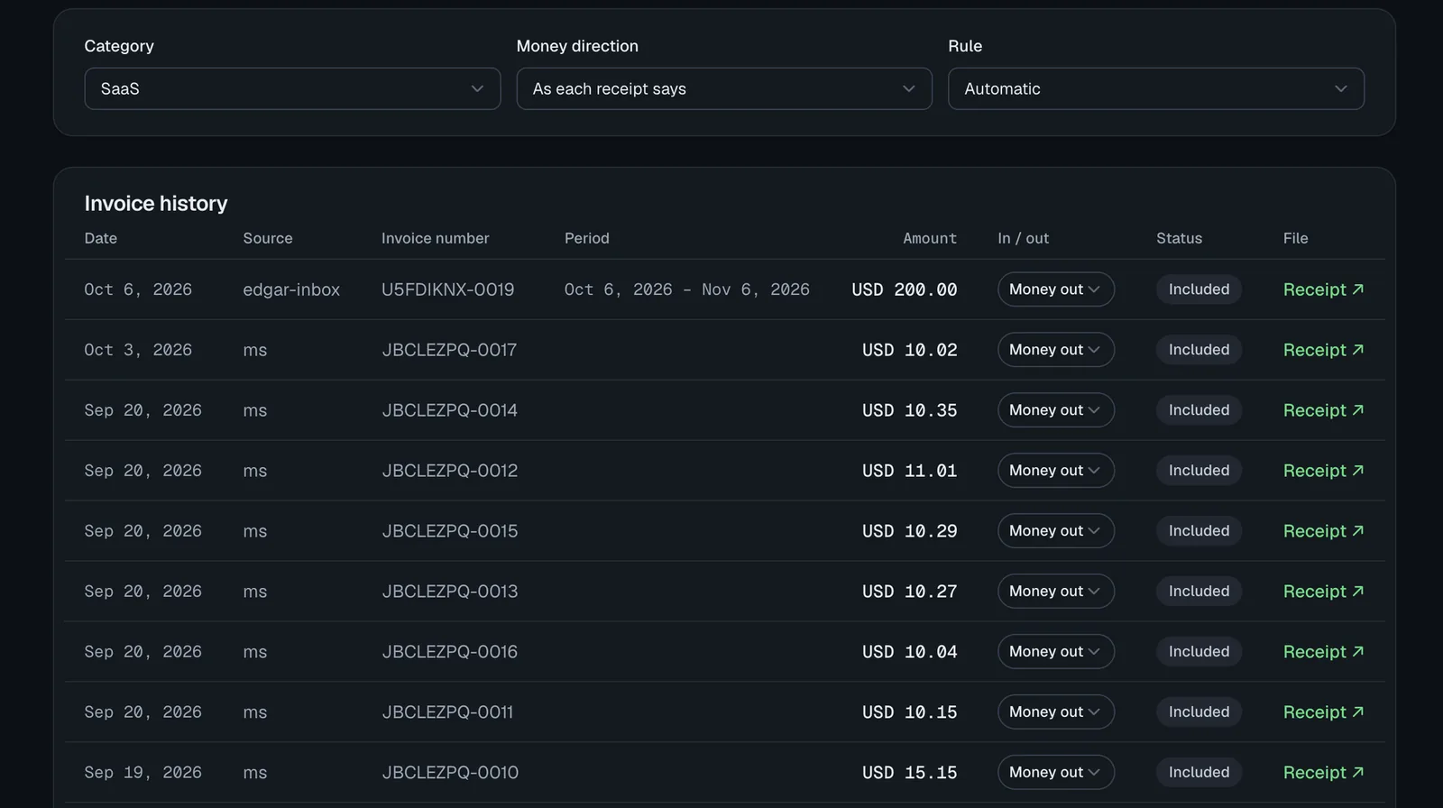Open the Category dropdown showing SaaS

coord(292,88)
